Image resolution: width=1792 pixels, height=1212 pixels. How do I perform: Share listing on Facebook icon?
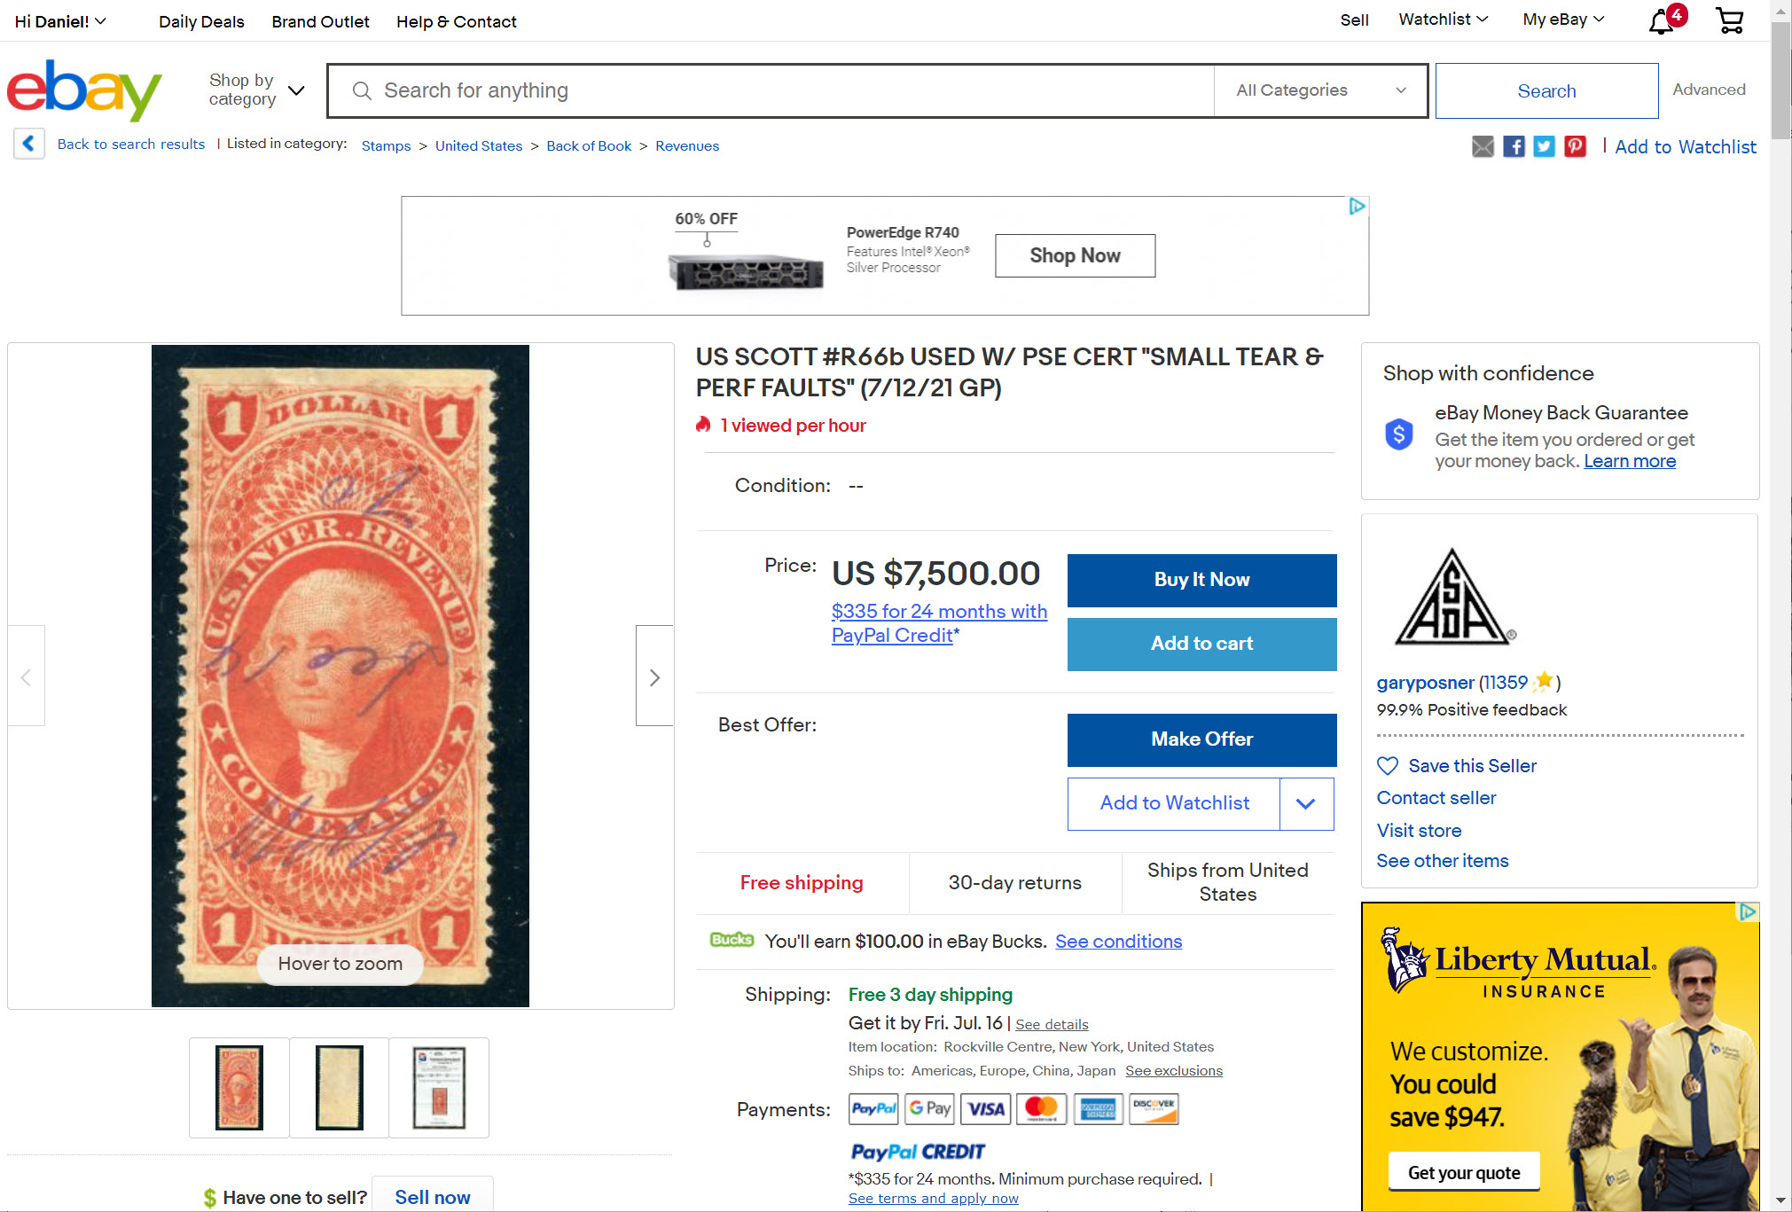[x=1514, y=146]
